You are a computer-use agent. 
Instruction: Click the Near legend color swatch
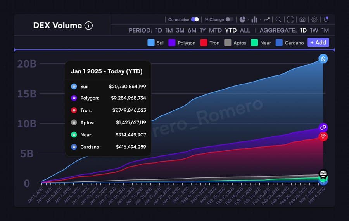(x=254, y=43)
